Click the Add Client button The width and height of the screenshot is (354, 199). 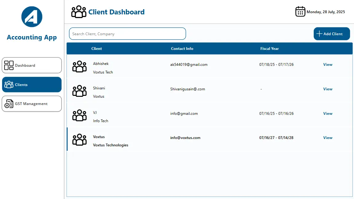(332, 34)
